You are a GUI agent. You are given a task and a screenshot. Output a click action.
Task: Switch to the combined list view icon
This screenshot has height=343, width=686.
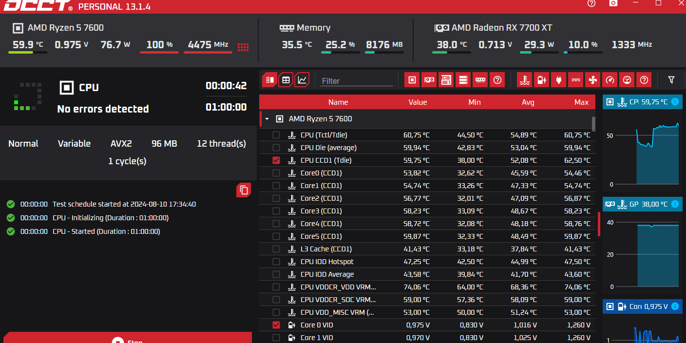tap(270, 80)
